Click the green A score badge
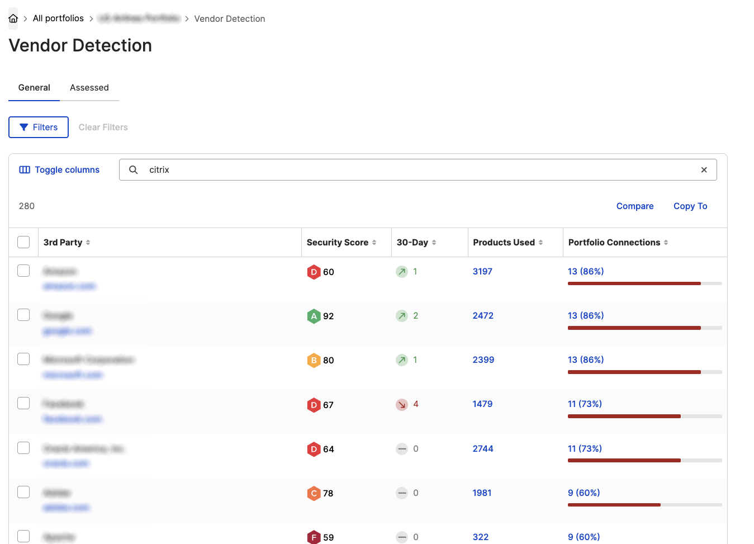This screenshot has width=754, height=544. [x=314, y=315]
